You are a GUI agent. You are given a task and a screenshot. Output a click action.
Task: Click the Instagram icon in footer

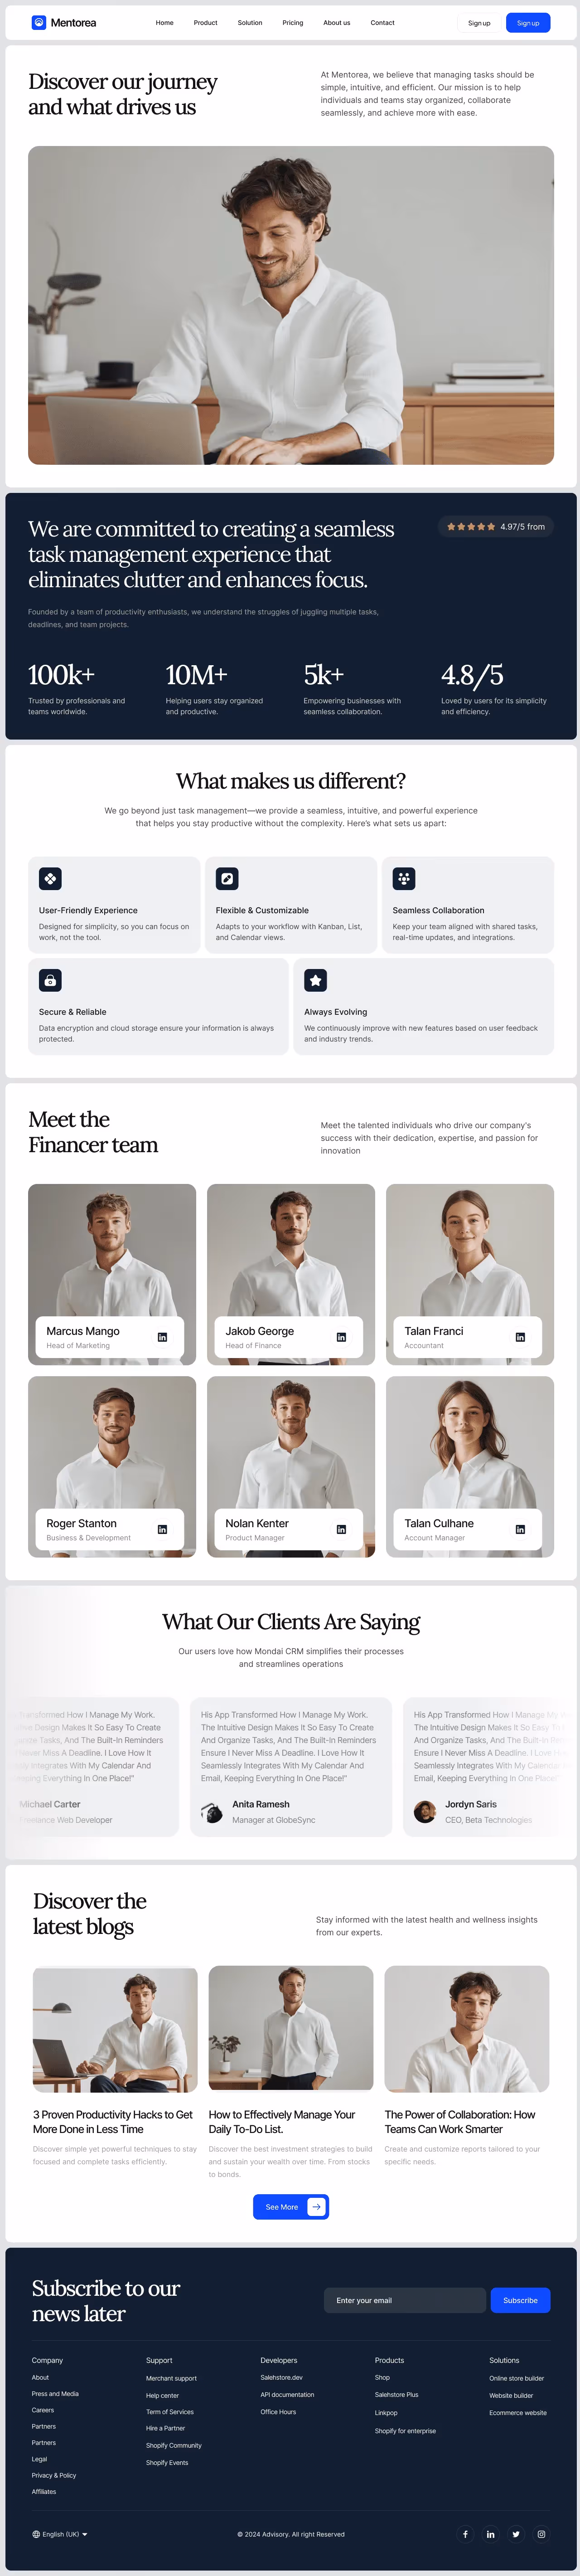(x=541, y=2534)
